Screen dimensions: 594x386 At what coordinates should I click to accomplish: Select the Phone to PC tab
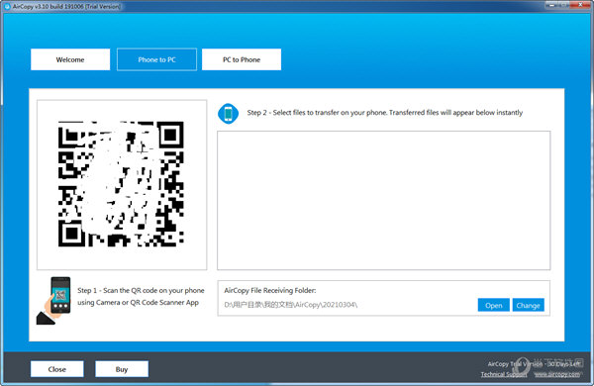(156, 59)
